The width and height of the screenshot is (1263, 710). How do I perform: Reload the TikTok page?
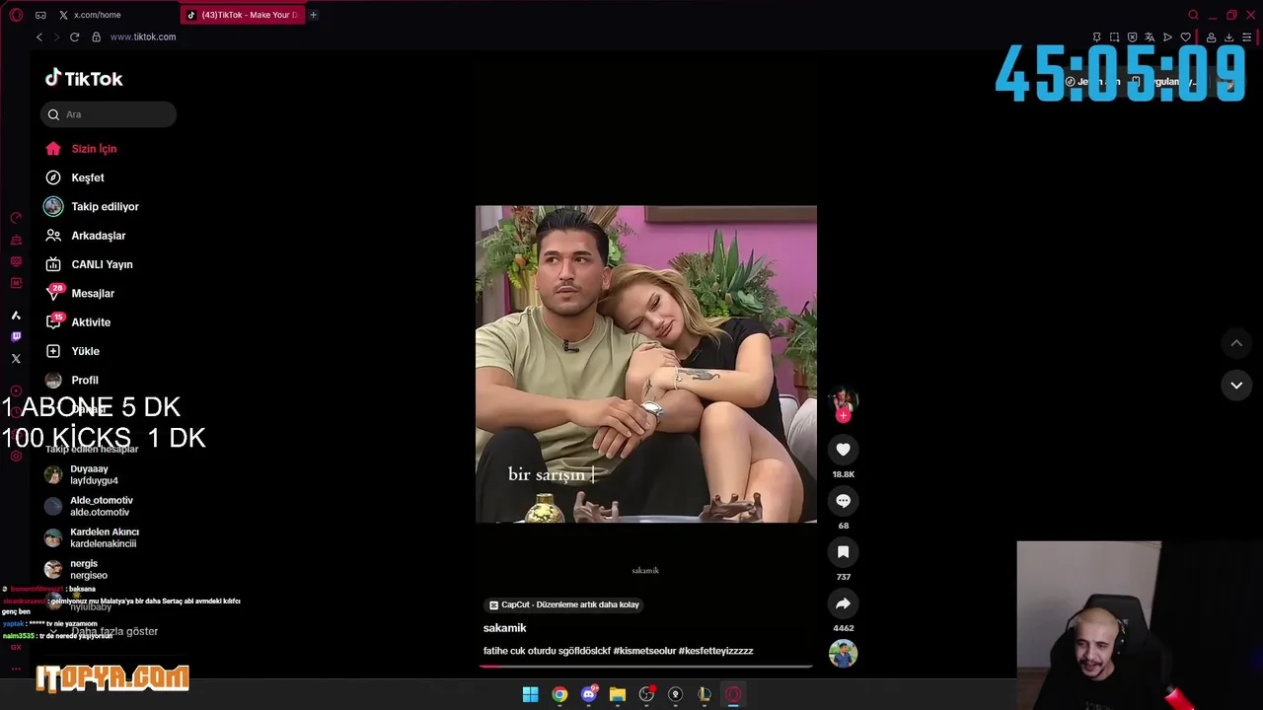pyautogui.click(x=74, y=36)
